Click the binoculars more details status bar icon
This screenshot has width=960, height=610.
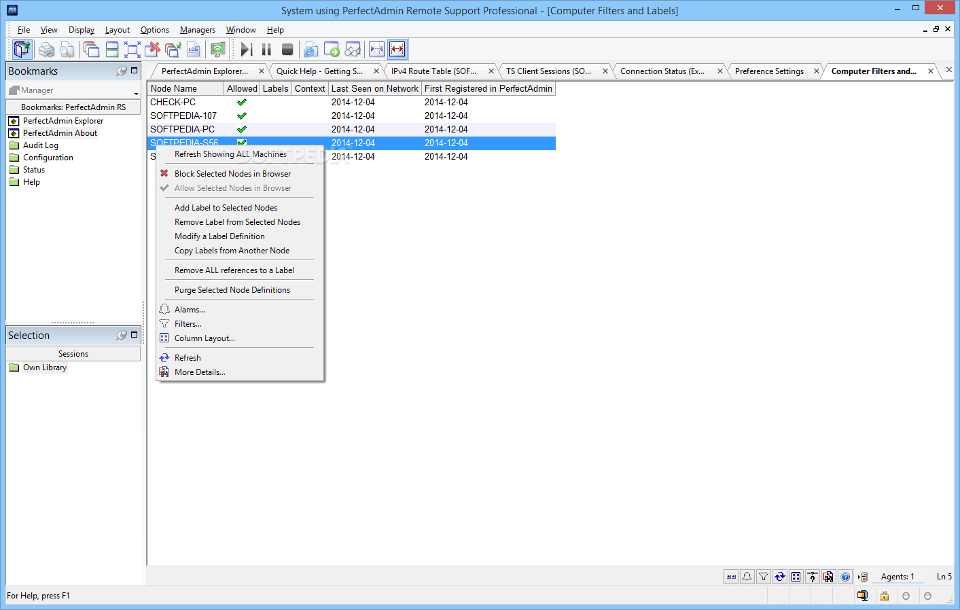[829, 577]
